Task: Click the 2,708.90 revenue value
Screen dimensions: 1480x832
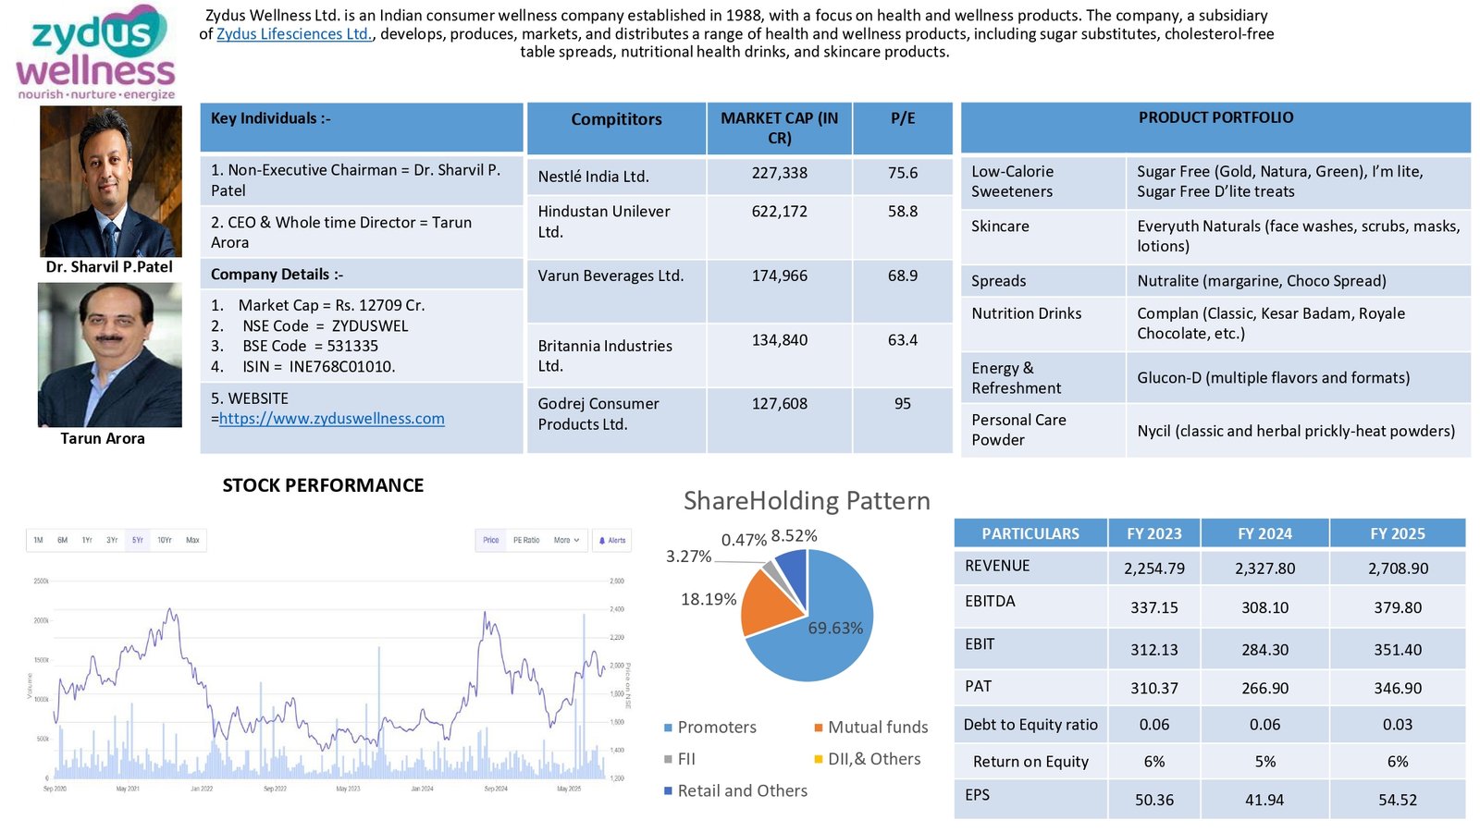Action: point(1398,569)
